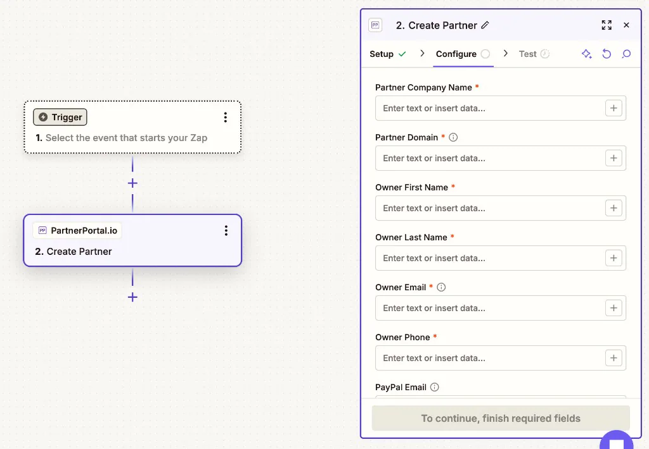Insert data with plus button for Partner Domain
The height and width of the screenshot is (449, 649).
[614, 158]
